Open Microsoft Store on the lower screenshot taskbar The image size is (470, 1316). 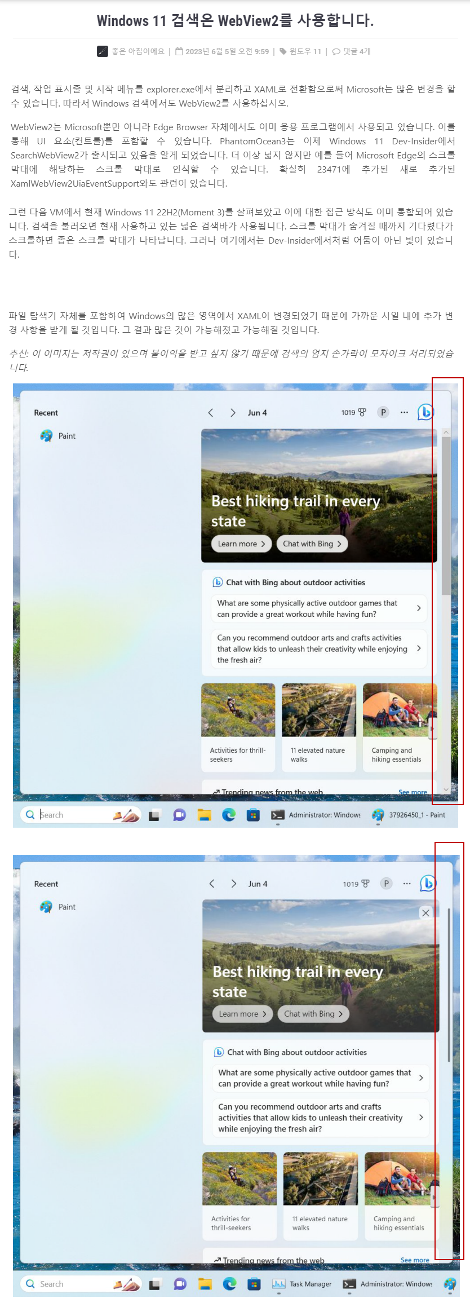(x=254, y=1284)
